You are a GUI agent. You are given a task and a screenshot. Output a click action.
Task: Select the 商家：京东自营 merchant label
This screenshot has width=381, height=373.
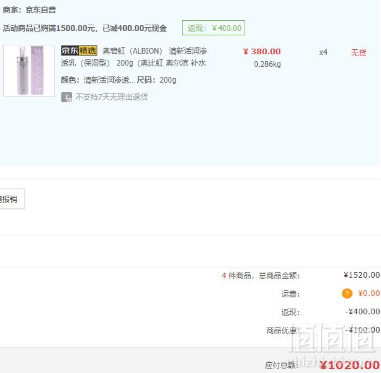[30, 10]
